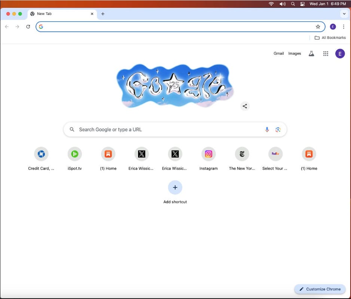Open The New York Times shortcut
The height and width of the screenshot is (299, 351).
pyautogui.click(x=242, y=159)
